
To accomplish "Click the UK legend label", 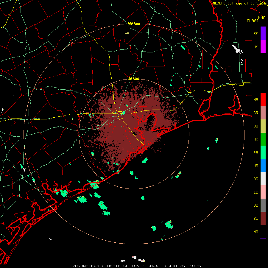I will pos(255,47).
